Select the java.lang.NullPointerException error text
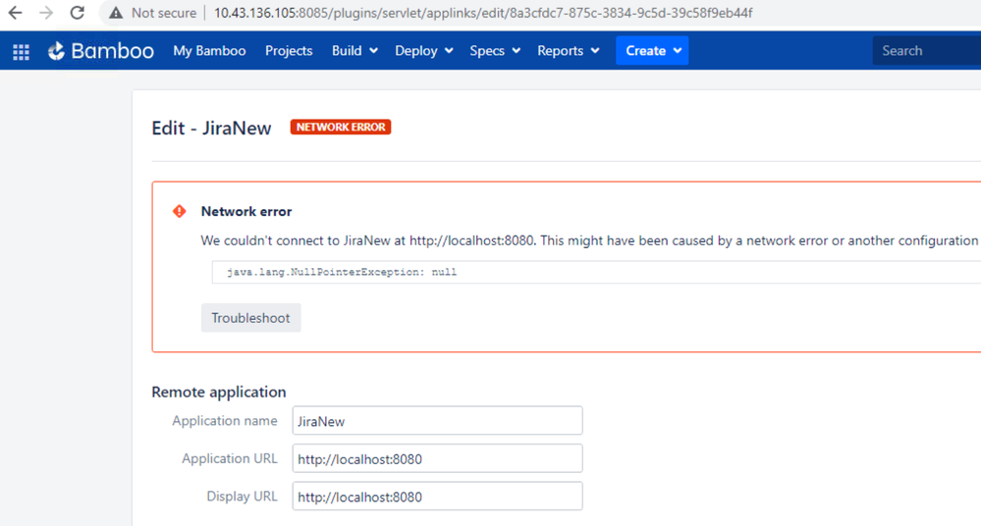 coord(342,272)
